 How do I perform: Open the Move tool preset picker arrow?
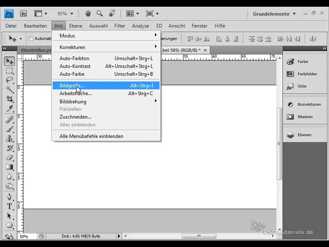21,39
